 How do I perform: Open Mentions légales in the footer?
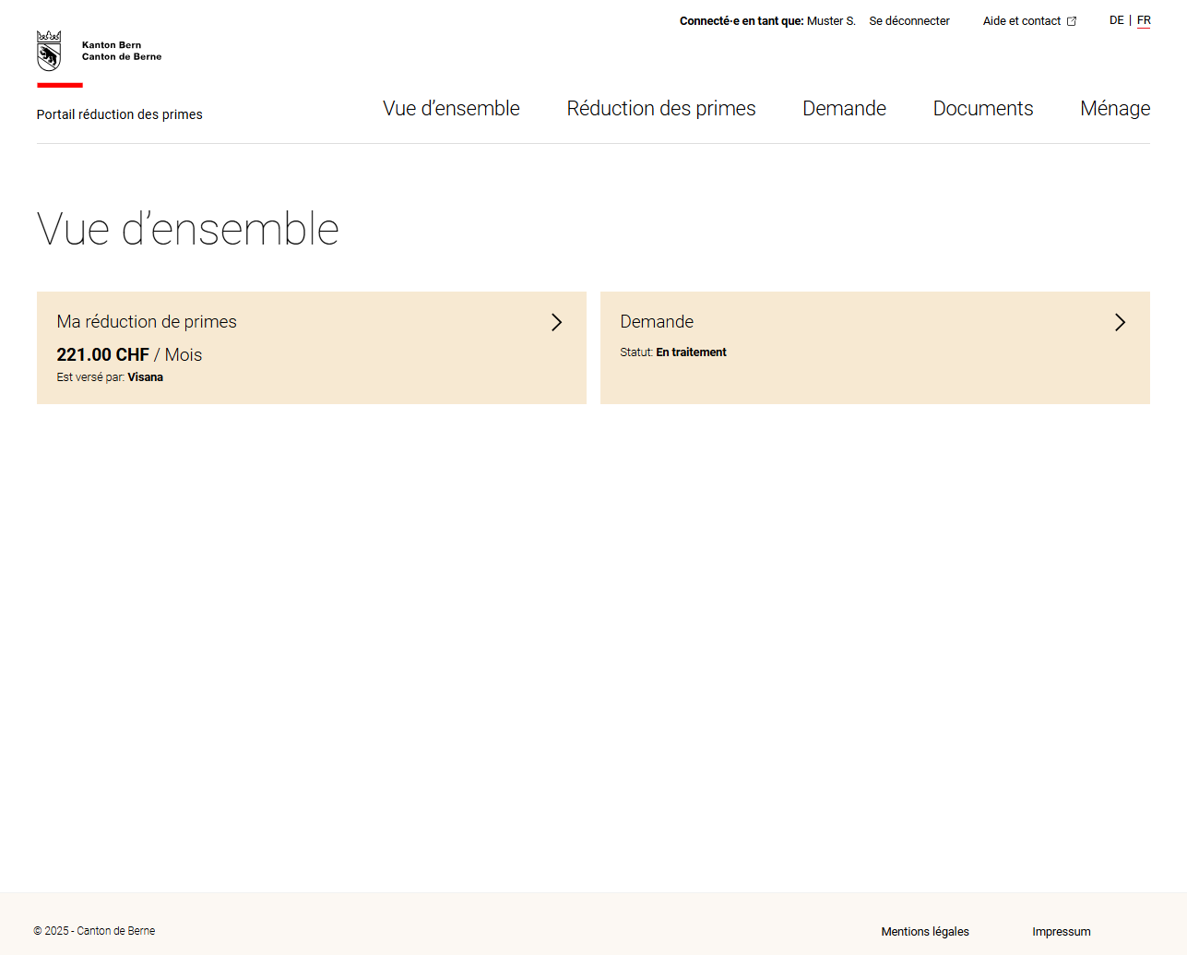(x=924, y=932)
